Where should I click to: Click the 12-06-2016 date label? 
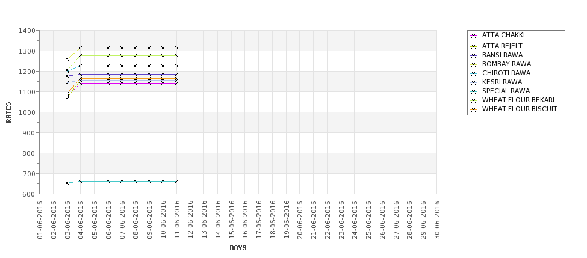click(190, 220)
